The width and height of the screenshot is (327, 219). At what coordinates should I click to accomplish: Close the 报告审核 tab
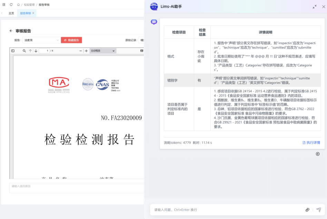(x=33, y=13)
